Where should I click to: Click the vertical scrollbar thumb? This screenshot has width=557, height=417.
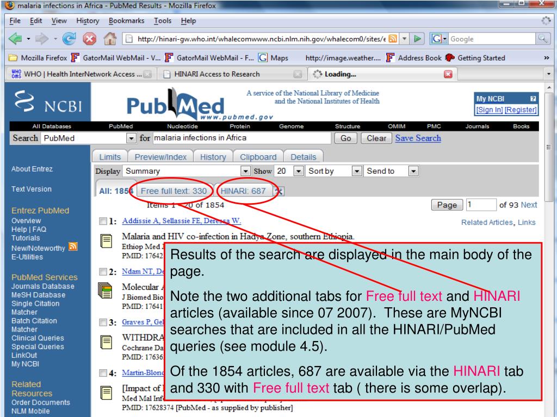click(549, 147)
